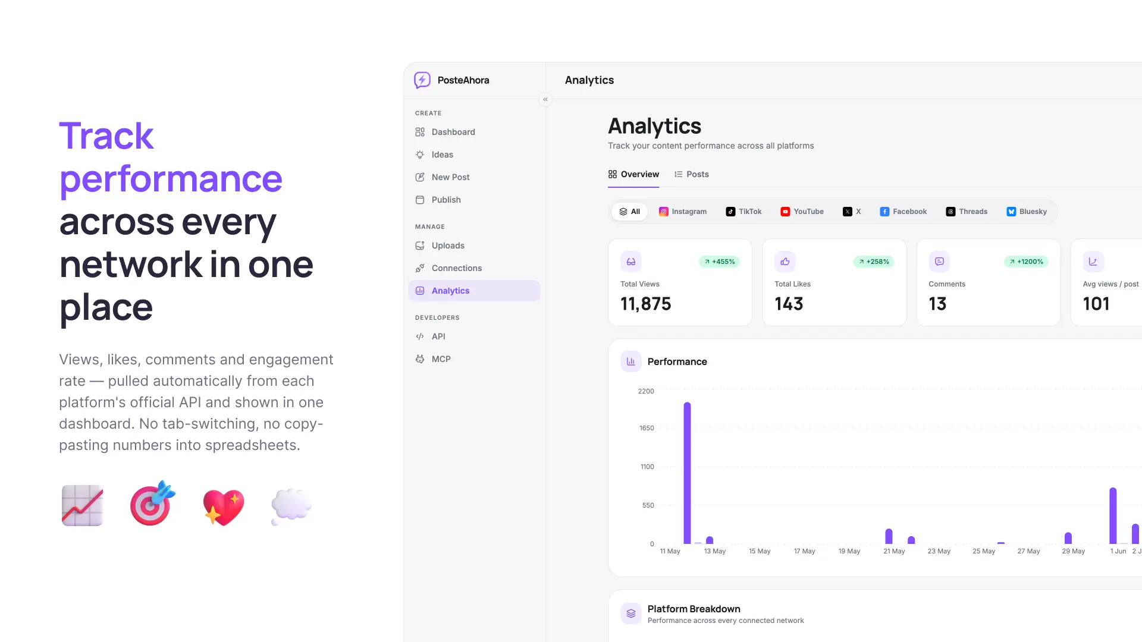Click the thought cloud emoji image
Viewport: 1142px width, 642px height.
[291, 506]
